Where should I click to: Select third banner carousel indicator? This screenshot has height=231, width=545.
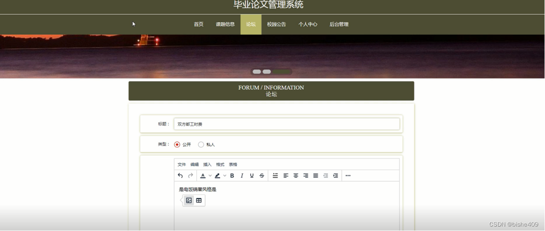coord(282,72)
